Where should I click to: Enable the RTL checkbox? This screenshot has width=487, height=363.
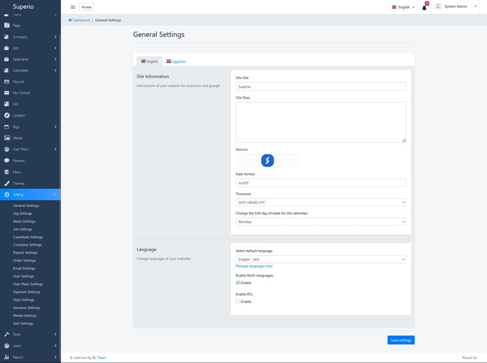(x=238, y=302)
